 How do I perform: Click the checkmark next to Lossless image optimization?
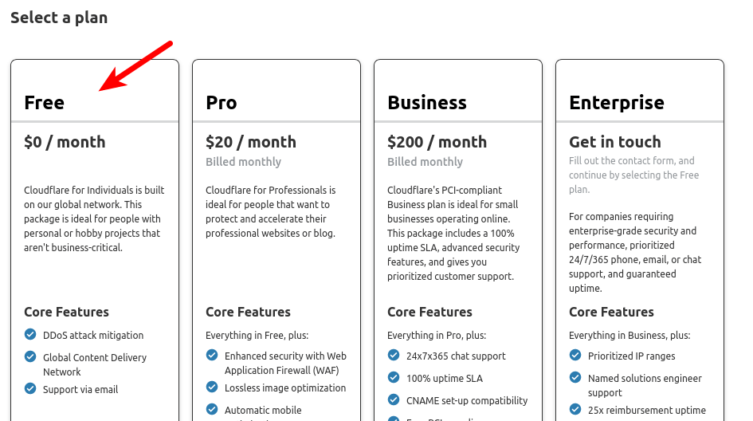pos(212,388)
